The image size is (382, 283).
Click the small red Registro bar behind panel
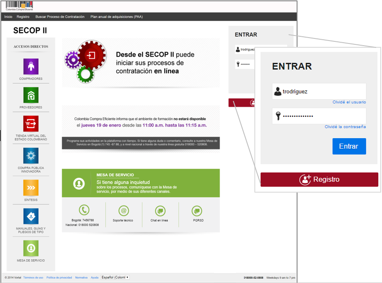click(242, 103)
